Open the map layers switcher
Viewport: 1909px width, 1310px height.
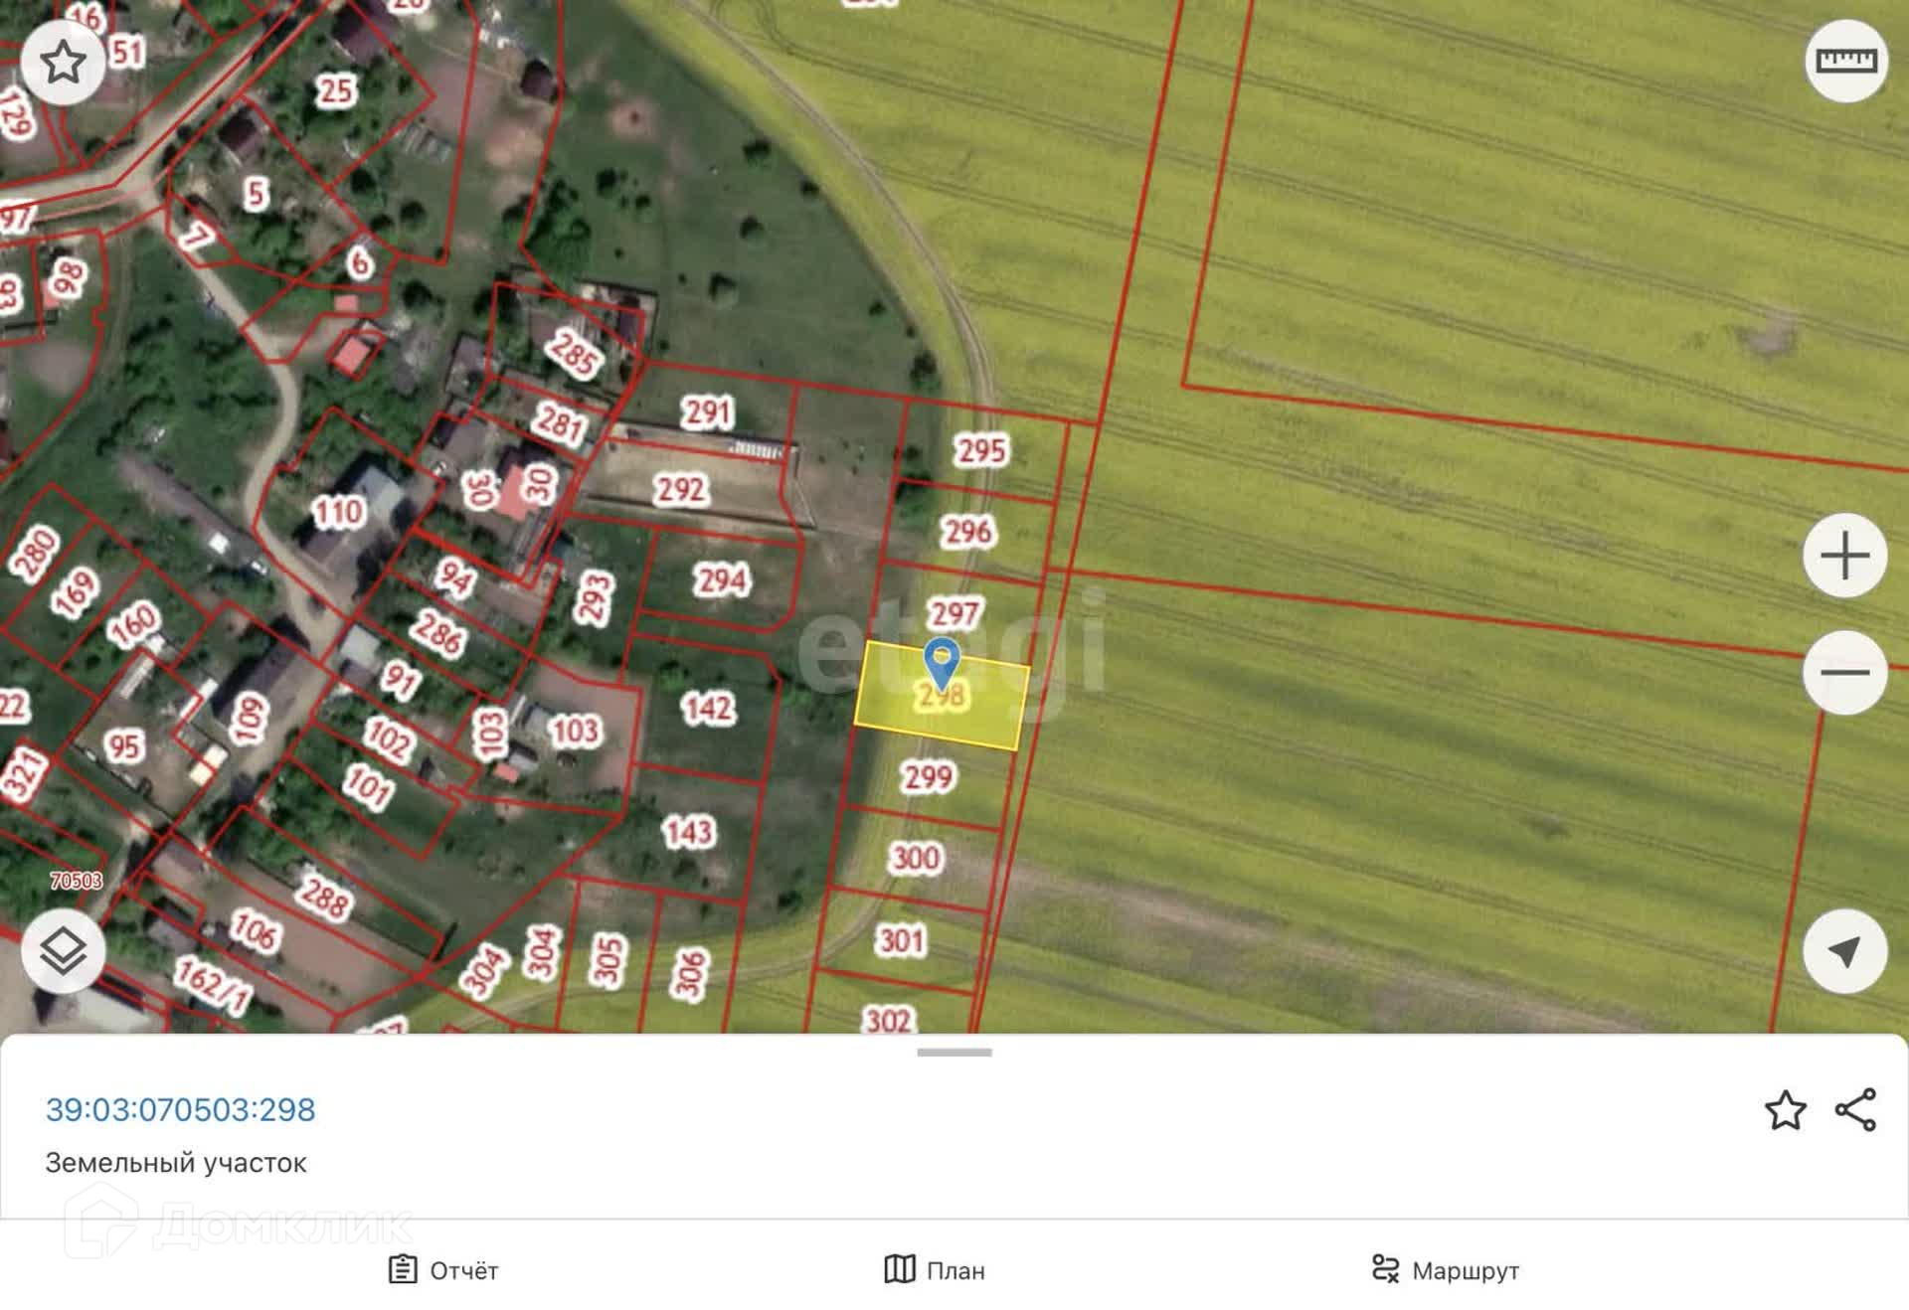coord(63,951)
